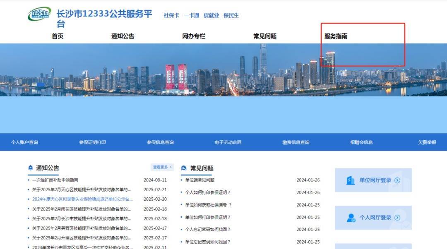Click the person icon on 个人网厅登录

pos(351,218)
